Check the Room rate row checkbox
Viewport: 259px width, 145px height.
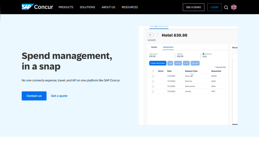(153, 76)
